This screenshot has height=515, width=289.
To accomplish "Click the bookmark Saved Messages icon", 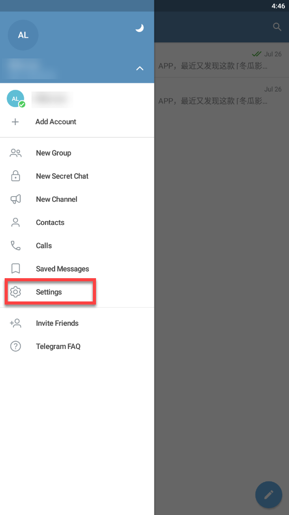I will click(x=15, y=269).
